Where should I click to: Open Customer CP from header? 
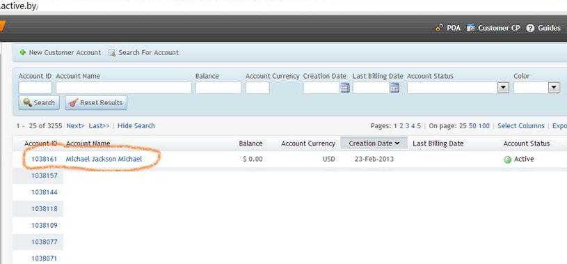(499, 28)
